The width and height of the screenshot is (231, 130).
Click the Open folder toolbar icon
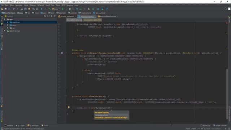coord(2,9)
